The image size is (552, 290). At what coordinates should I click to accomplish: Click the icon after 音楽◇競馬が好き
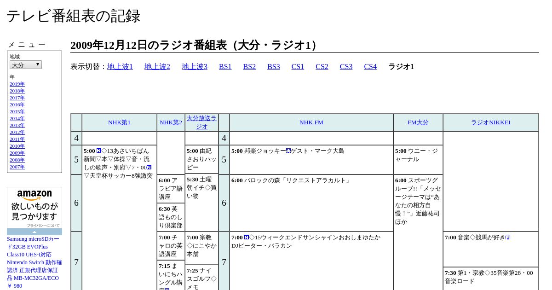(508, 237)
